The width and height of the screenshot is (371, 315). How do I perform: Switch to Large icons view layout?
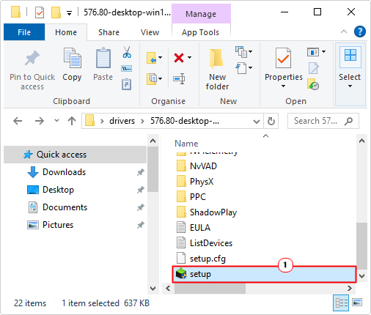[357, 303]
